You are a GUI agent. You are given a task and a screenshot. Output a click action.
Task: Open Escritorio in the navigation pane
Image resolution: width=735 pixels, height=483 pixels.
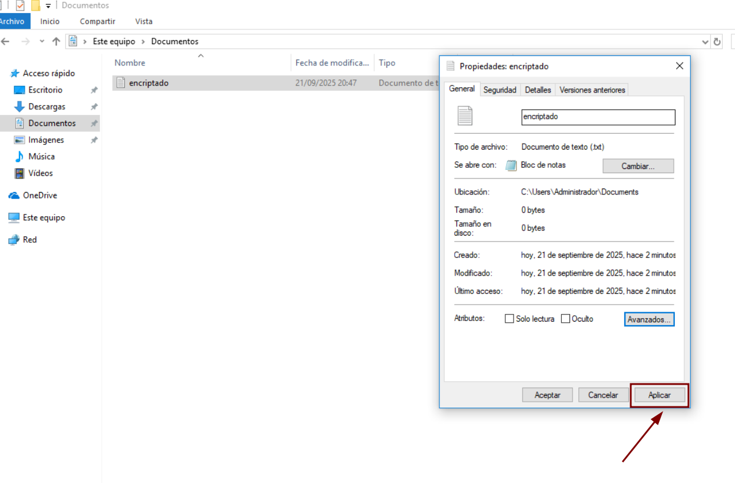[45, 90]
